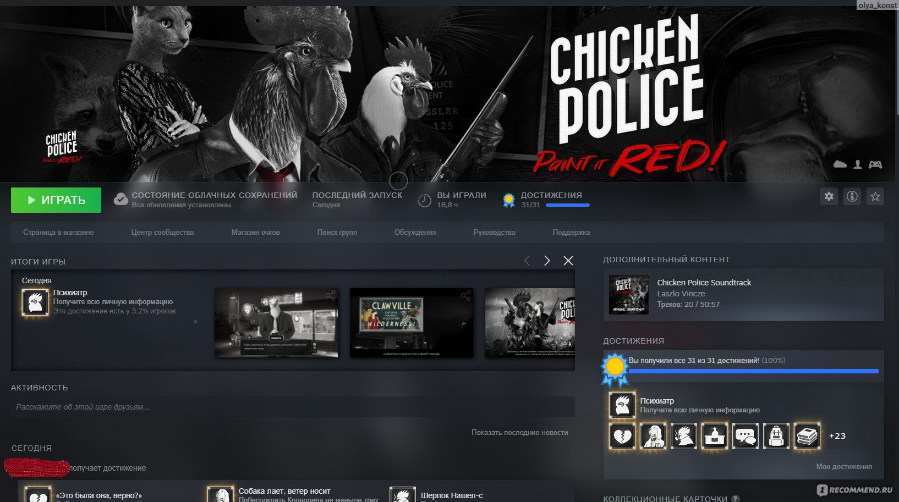Click the Laszlo Vincze artist name

681,294
